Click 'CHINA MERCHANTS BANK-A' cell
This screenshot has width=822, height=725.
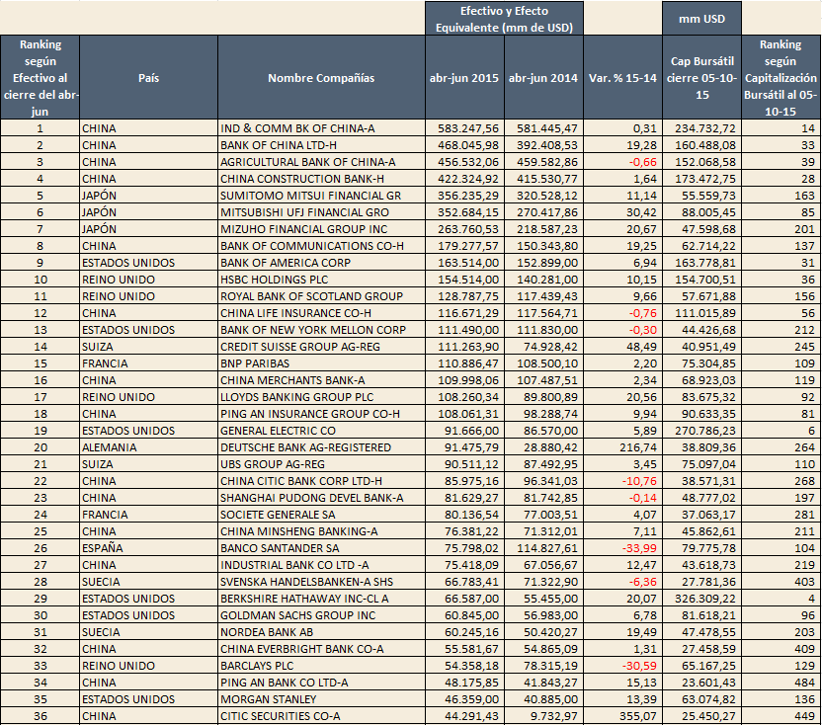click(321, 380)
